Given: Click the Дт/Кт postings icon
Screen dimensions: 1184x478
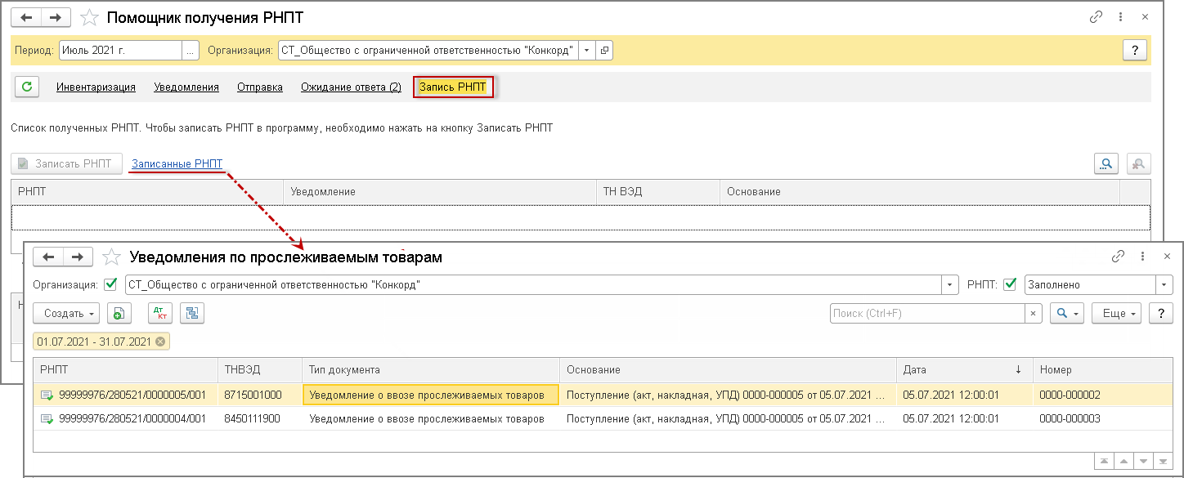Looking at the screenshot, I should (160, 313).
